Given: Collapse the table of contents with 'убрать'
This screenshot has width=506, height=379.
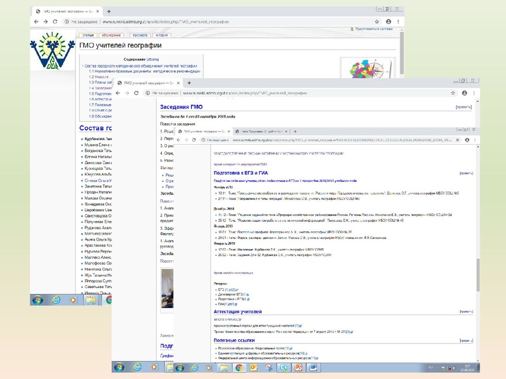Looking at the screenshot, I should pos(152,59).
